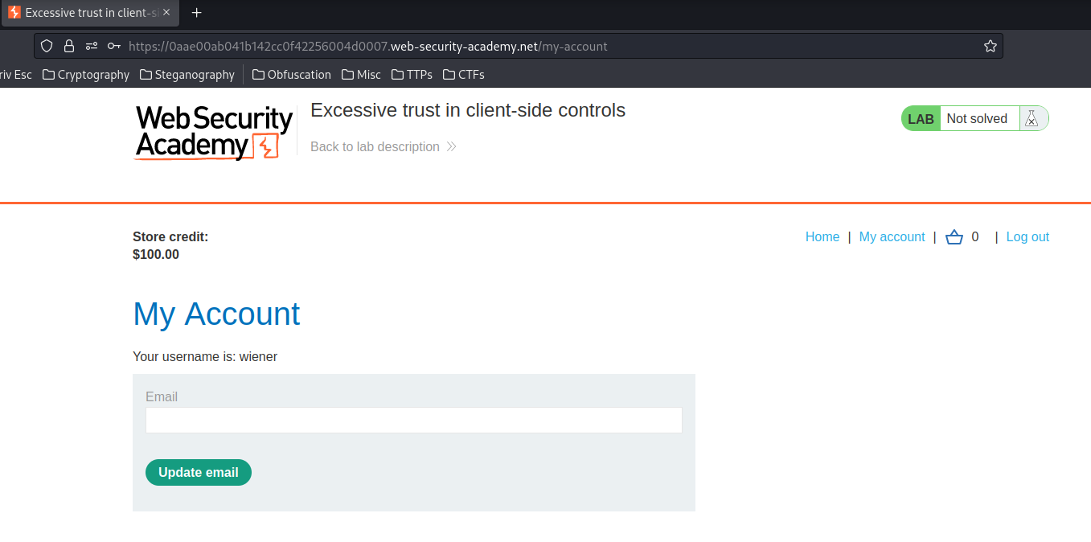
Task: Open the Obfuscation bookmarks folder
Action: click(x=292, y=75)
